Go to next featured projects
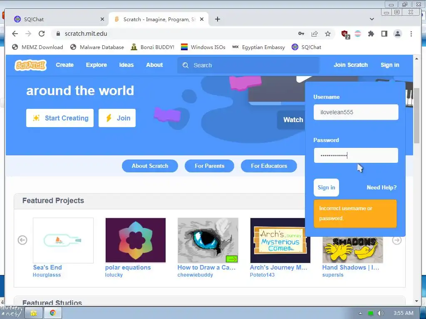426x319 pixels. (397, 240)
